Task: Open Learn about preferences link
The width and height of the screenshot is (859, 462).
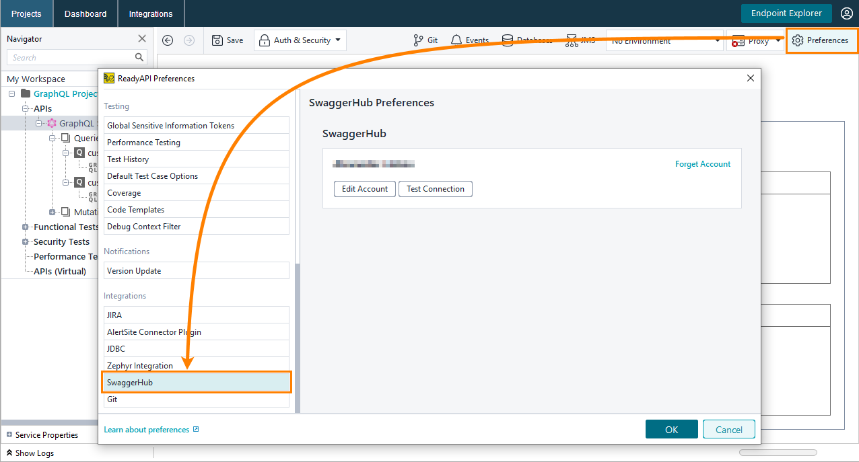Action: [147, 429]
